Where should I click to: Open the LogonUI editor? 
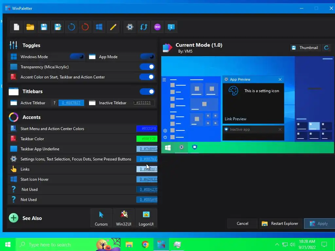click(x=146, y=218)
